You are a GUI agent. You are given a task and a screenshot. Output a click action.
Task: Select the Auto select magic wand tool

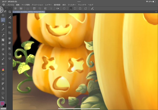point(3,25)
